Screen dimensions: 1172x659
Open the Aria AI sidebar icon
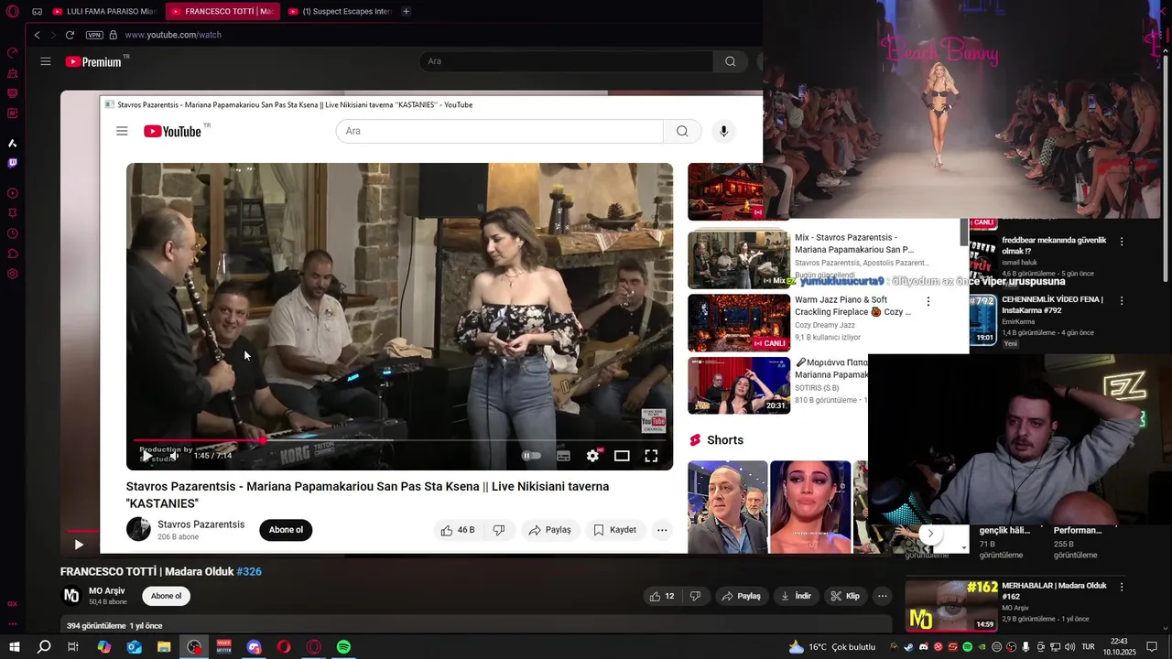point(13,144)
